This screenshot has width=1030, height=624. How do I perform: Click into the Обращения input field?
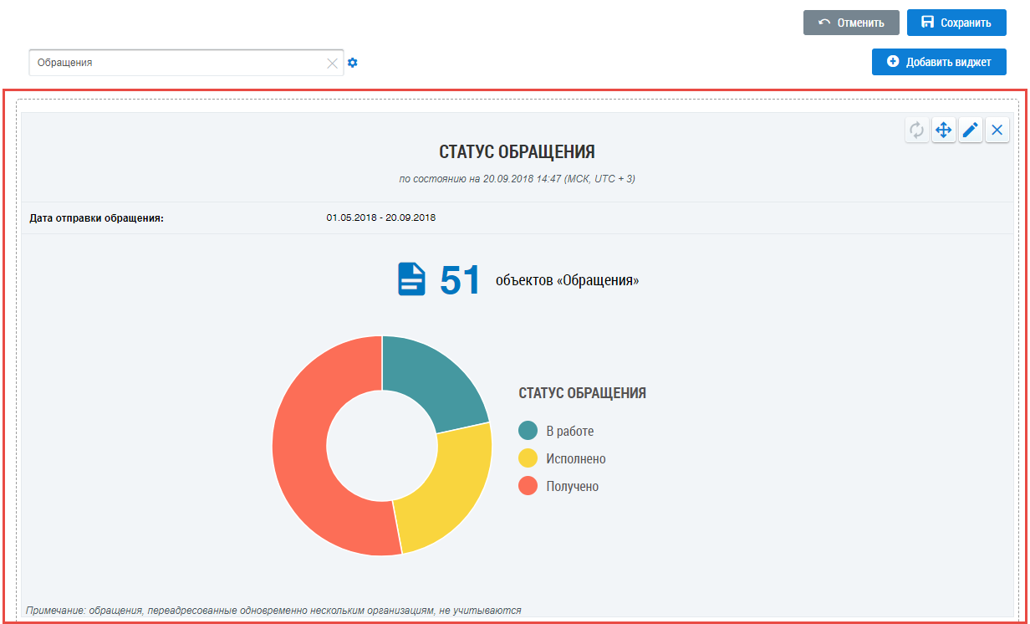[x=176, y=63]
